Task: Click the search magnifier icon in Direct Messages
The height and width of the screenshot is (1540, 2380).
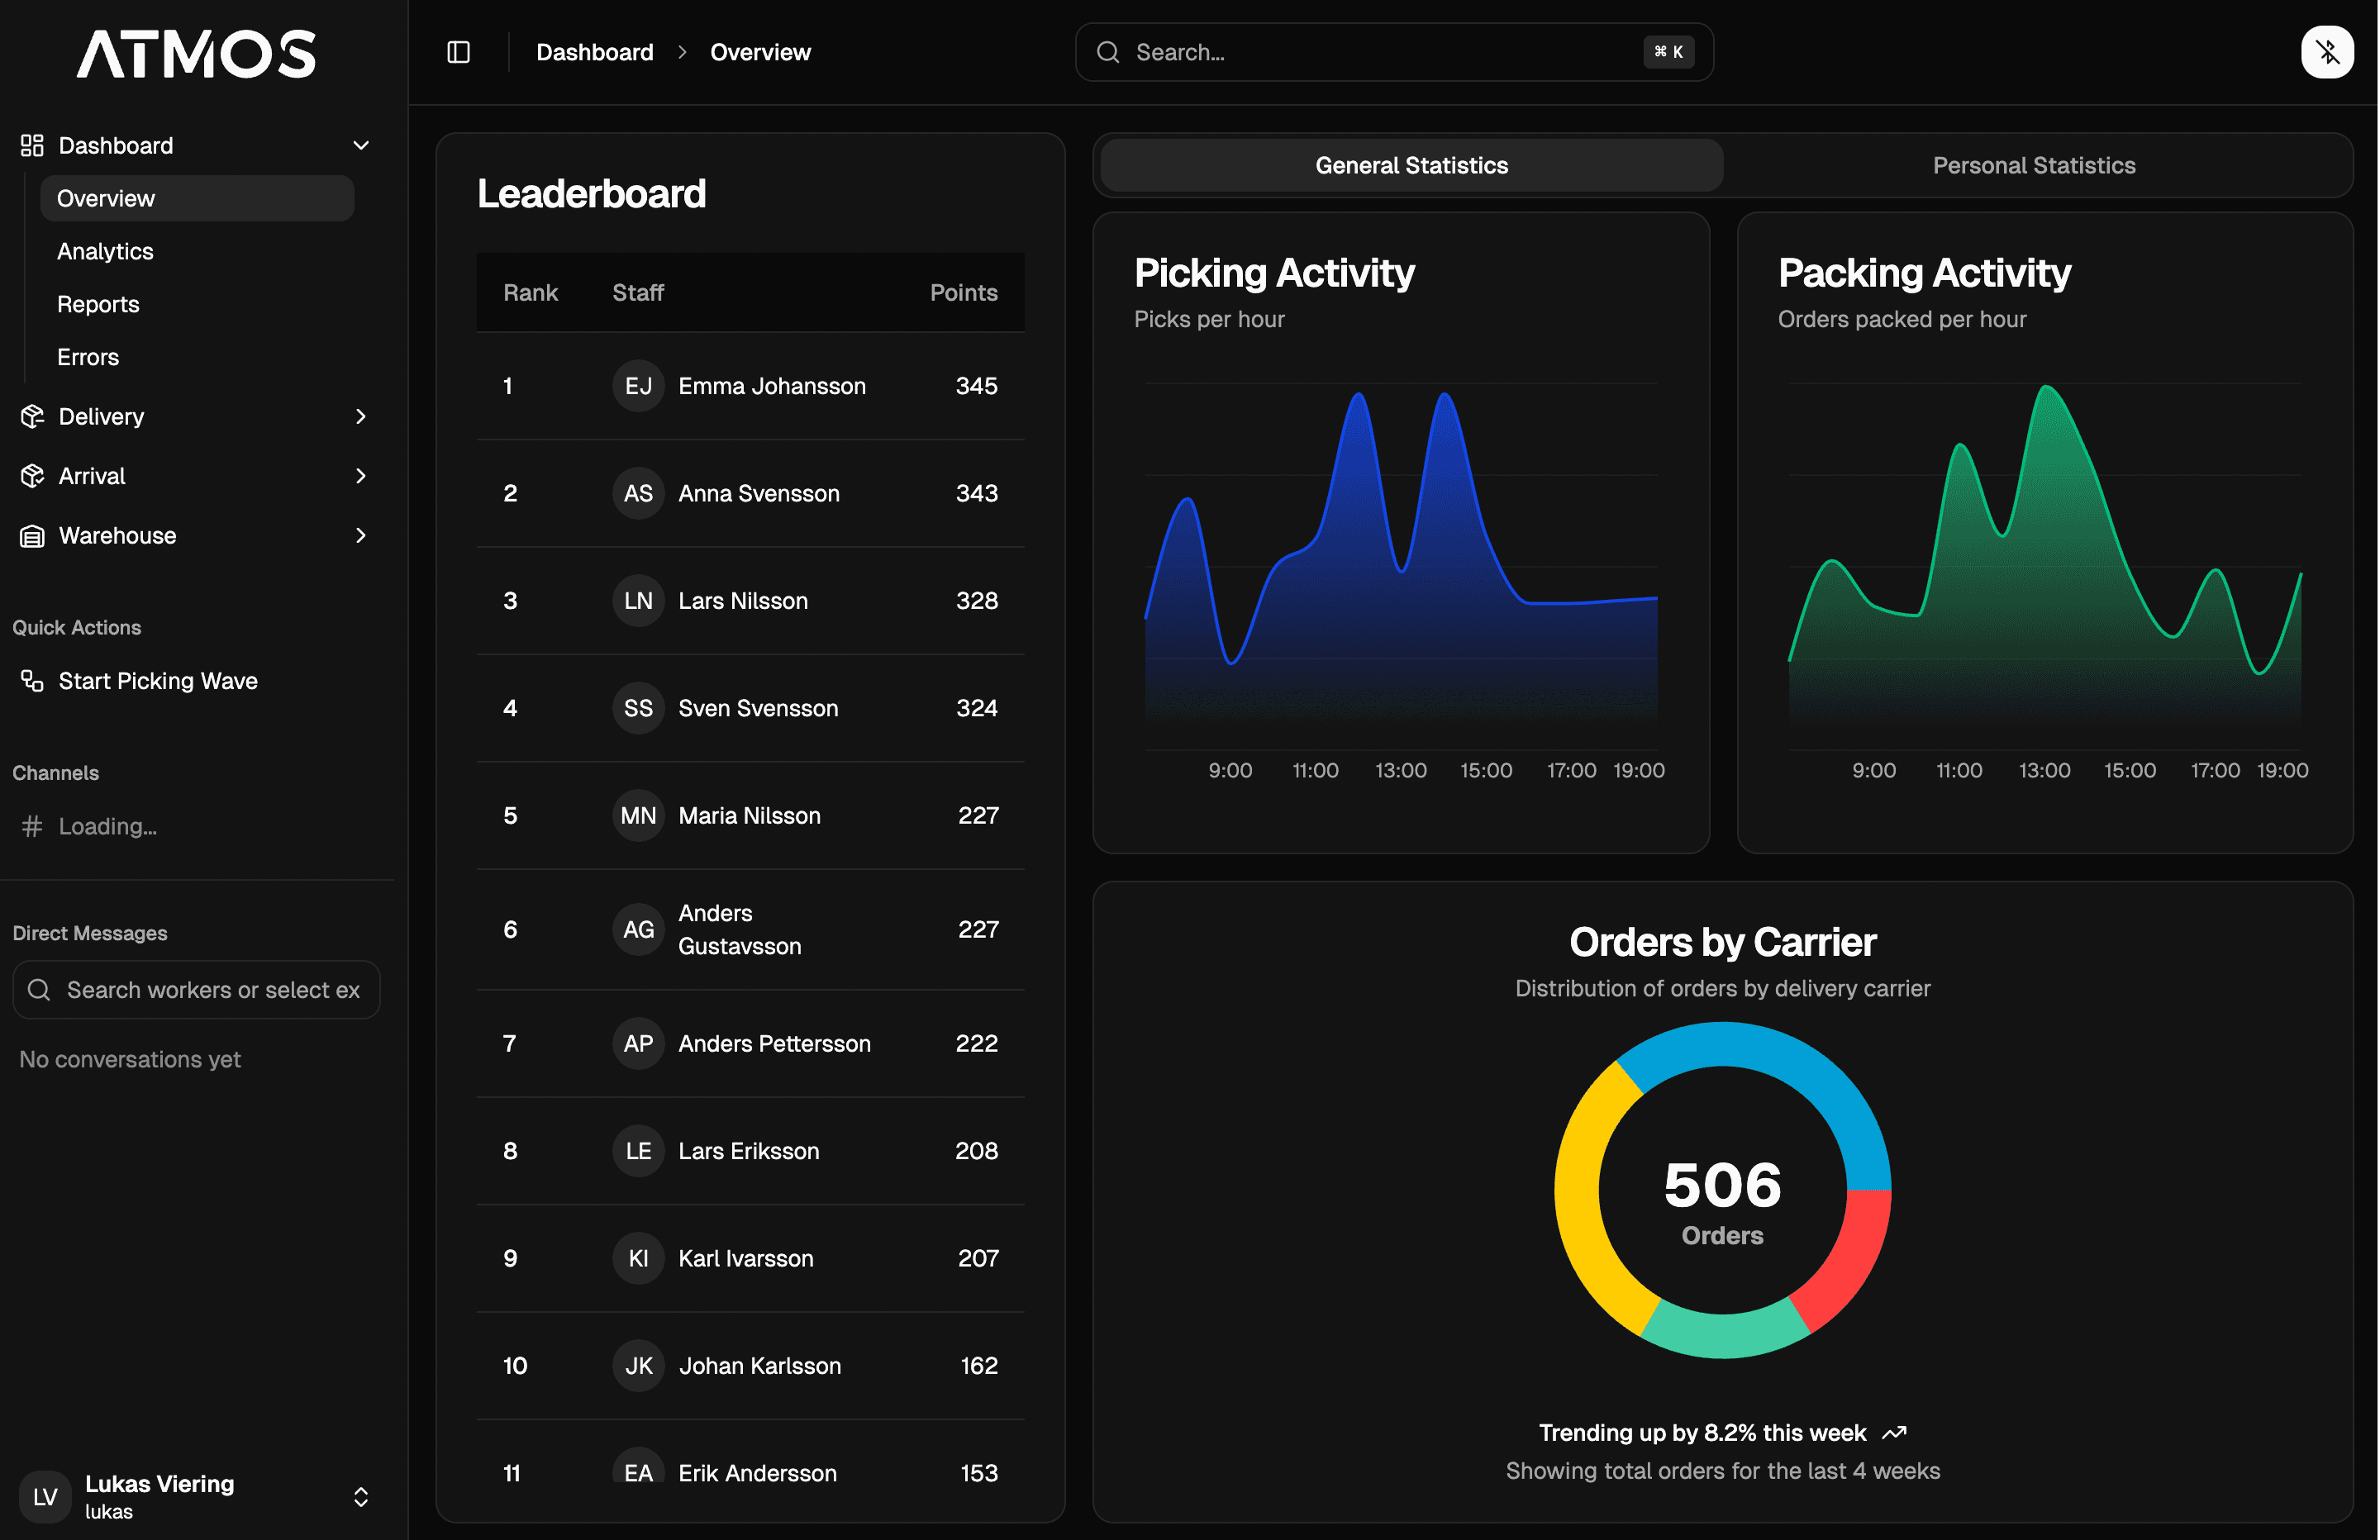Action: pos(40,990)
